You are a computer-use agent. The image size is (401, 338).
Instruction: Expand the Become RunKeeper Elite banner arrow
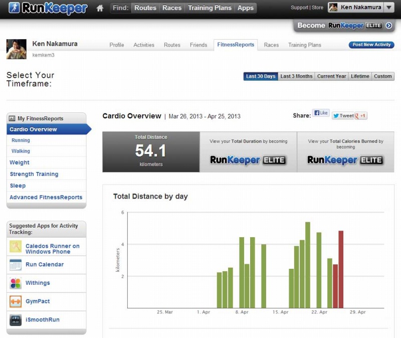(388, 26)
